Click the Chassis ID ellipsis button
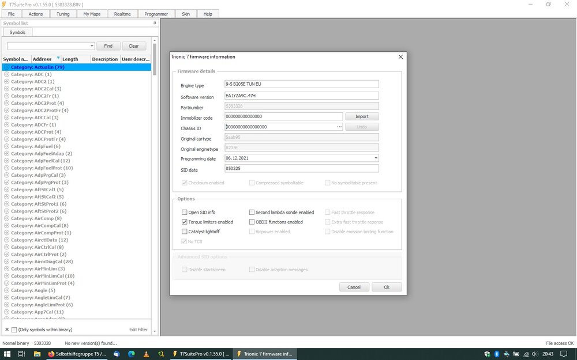577x360 pixels. pos(339,127)
